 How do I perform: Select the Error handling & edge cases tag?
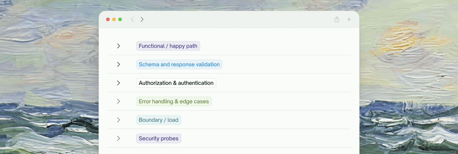(174, 101)
